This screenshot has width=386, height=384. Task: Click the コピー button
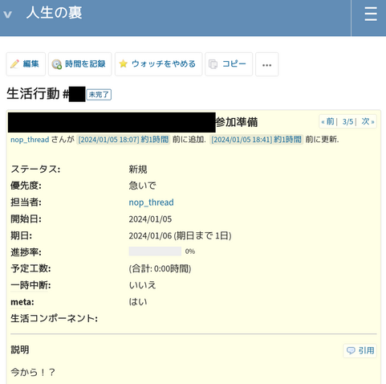point(229,64)
